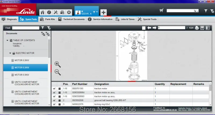Sort by Quantity column header
The width and height of the screenshot is (215, 115).
click(x=160, y=84)
